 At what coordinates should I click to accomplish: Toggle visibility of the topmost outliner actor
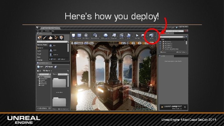tap(160, 42)
